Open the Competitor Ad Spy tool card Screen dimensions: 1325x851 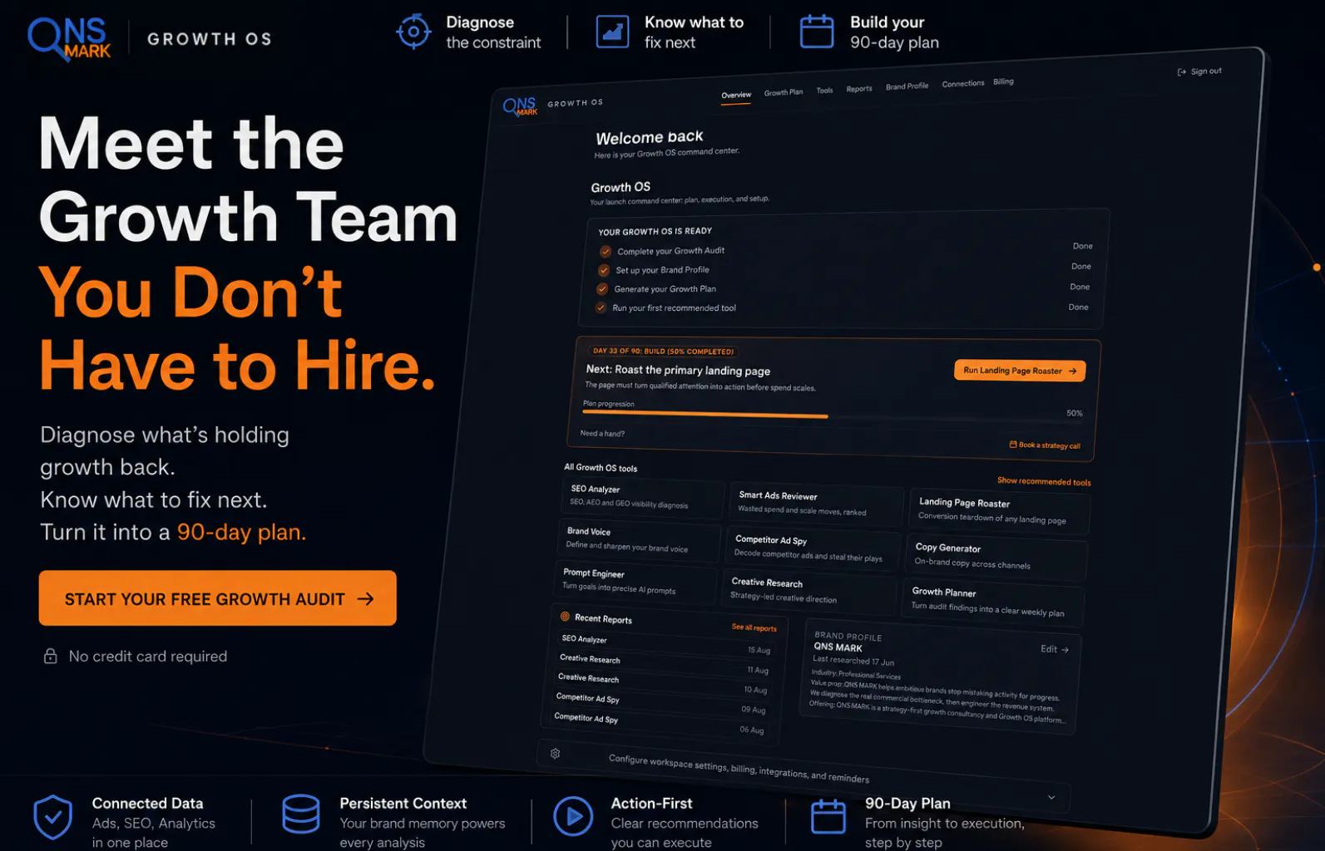click(x=813, y=548)
